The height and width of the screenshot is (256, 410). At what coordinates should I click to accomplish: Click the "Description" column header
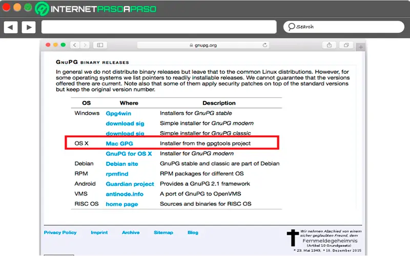219,103
